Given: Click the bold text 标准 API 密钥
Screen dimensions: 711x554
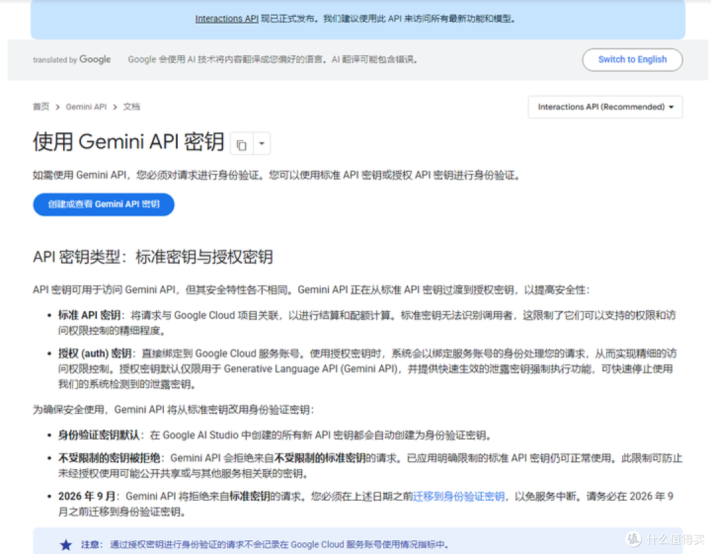Looking at the screenshot, I should point(90,315).
